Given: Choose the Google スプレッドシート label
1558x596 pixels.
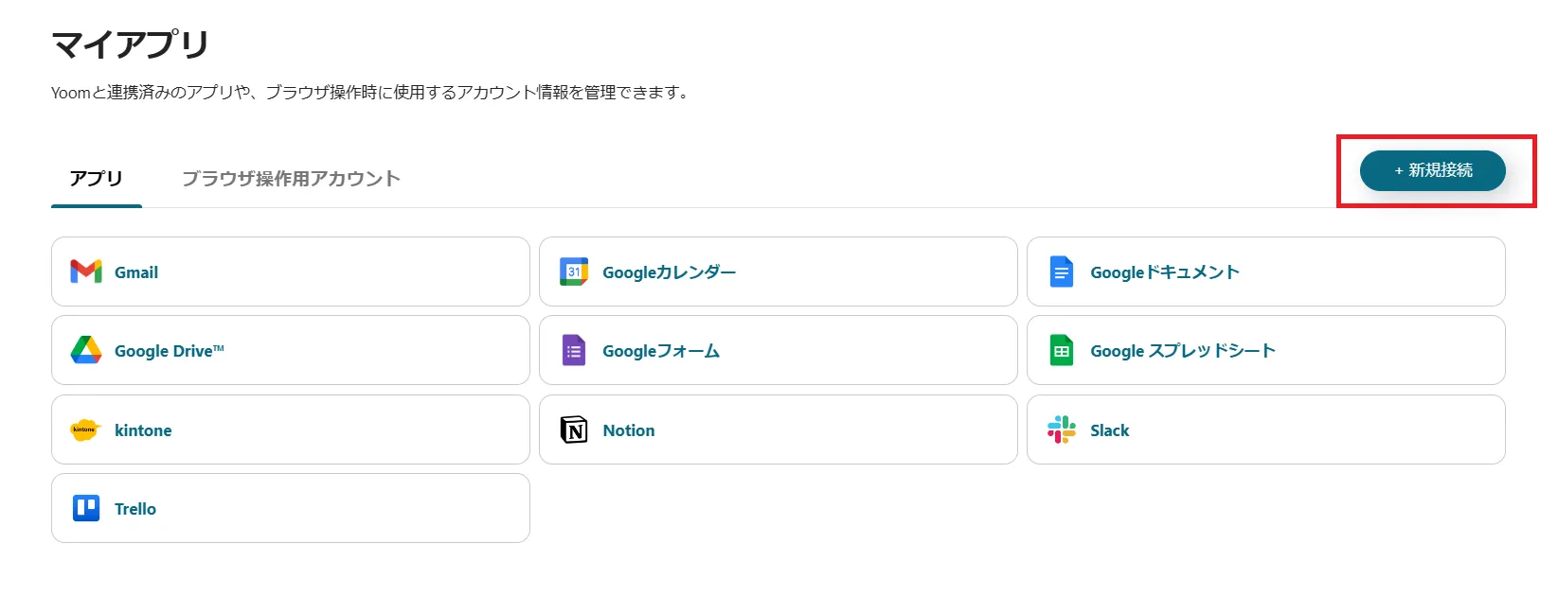Looking at the screenshot, I should point(1182,351).
